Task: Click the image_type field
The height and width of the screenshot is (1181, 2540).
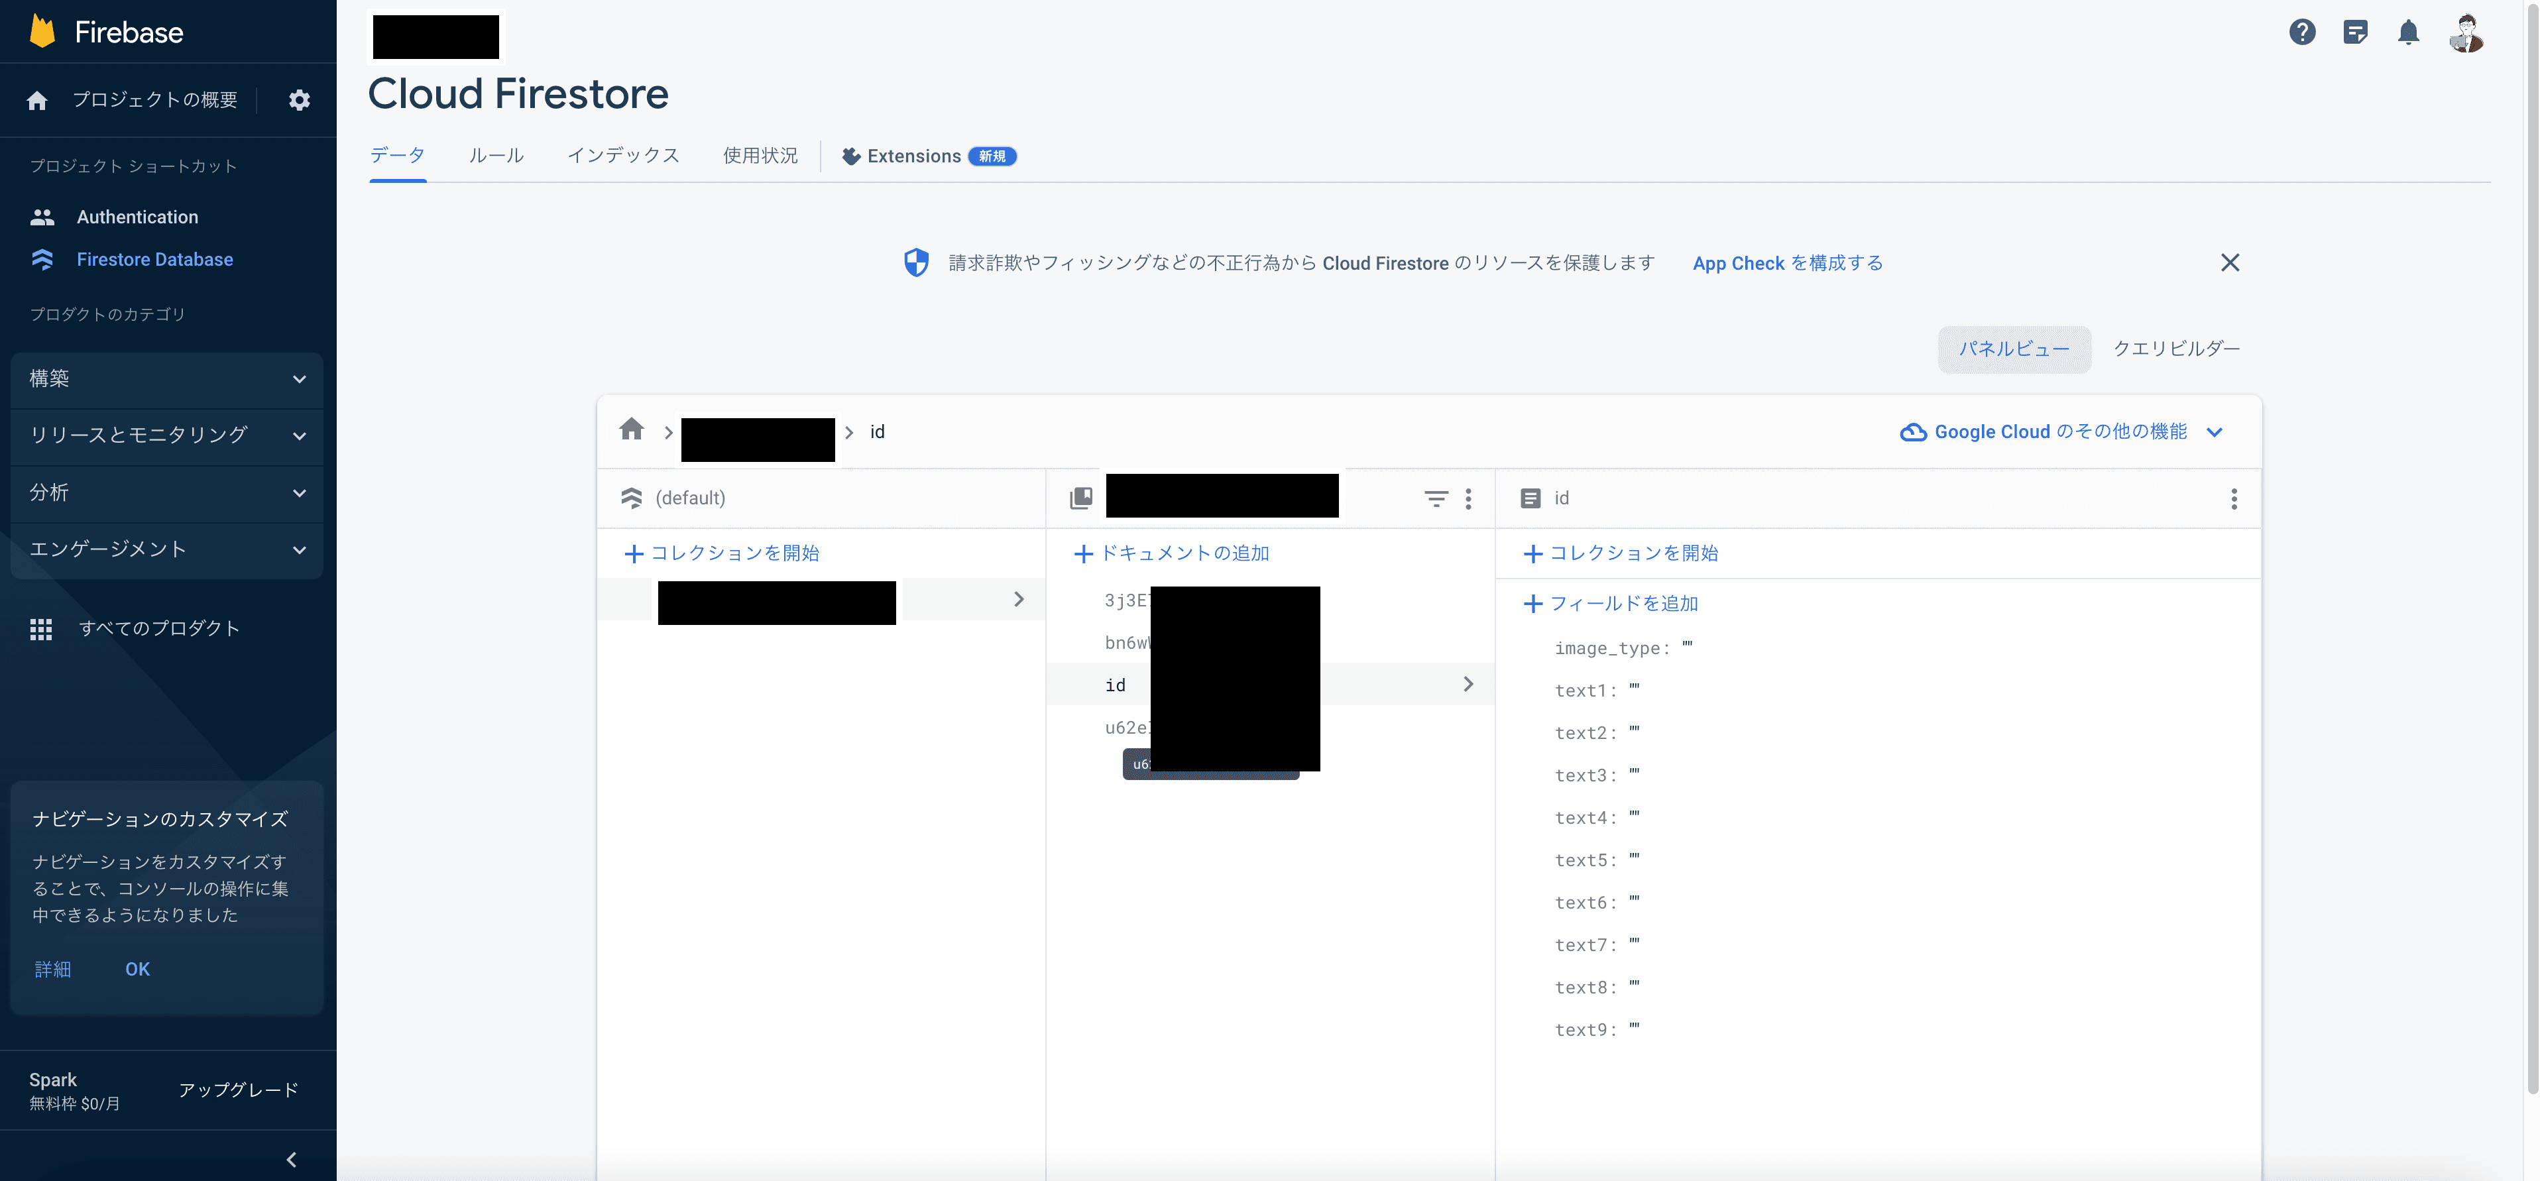Action: click(1623, 647)
